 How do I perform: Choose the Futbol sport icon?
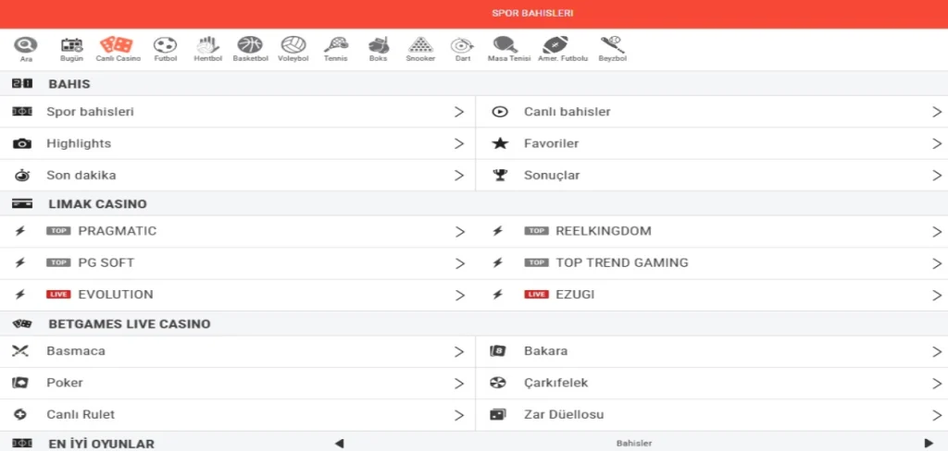165,45
